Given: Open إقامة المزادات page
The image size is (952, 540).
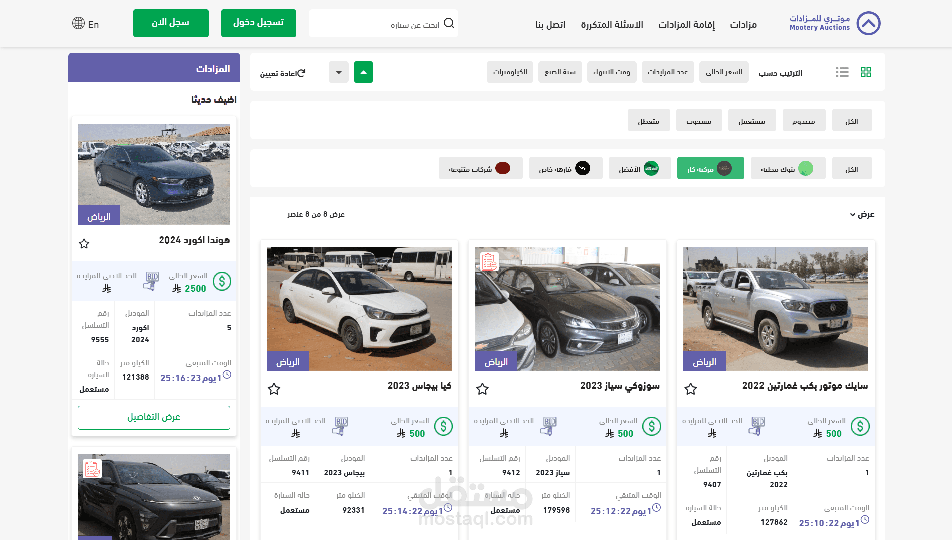Looking at the screenshot, I should coord(686,24).
